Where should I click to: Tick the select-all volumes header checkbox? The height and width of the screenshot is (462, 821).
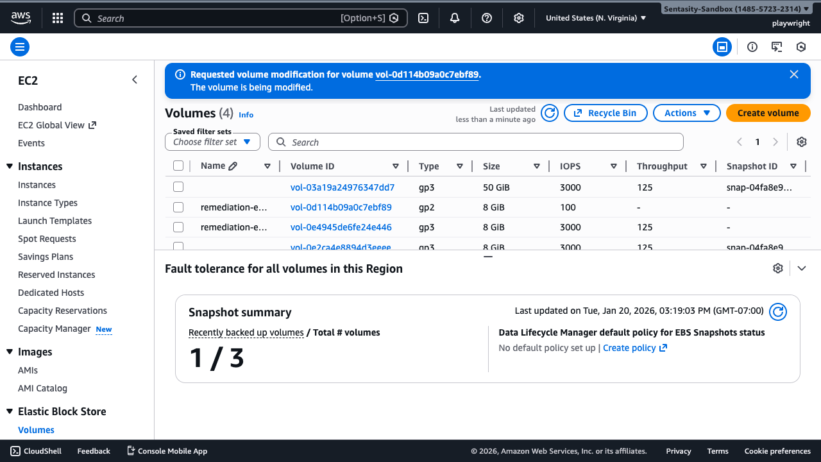click(178, 166)
